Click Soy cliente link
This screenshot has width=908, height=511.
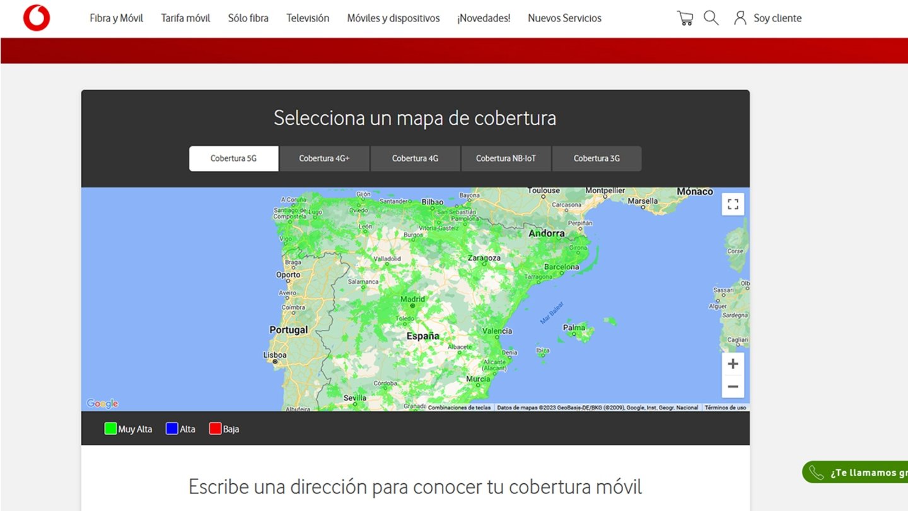click(x=777, y=18)
